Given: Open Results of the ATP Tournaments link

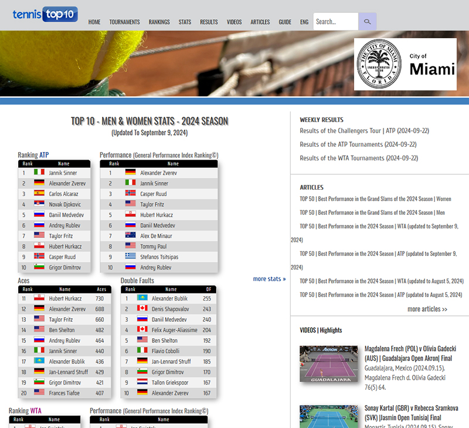Looking at the screenshot, I should tap(358, 144).
